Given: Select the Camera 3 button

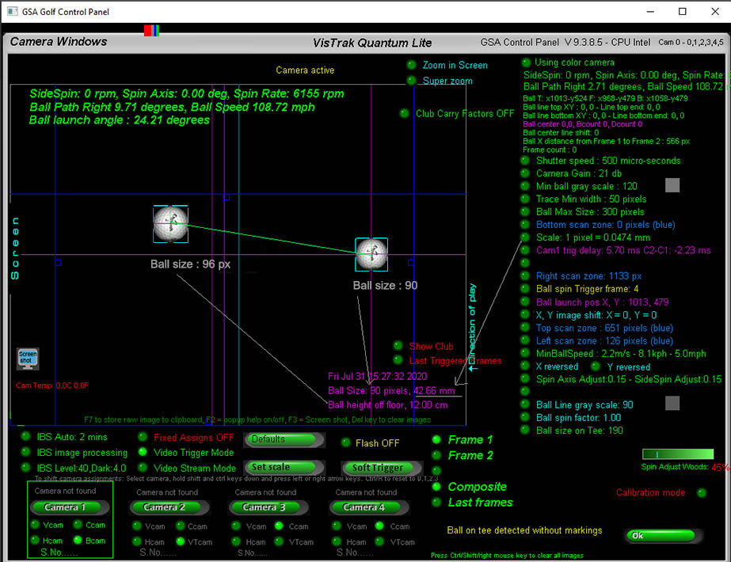Looking at the screenshot, I should click(x=265, y=507).
